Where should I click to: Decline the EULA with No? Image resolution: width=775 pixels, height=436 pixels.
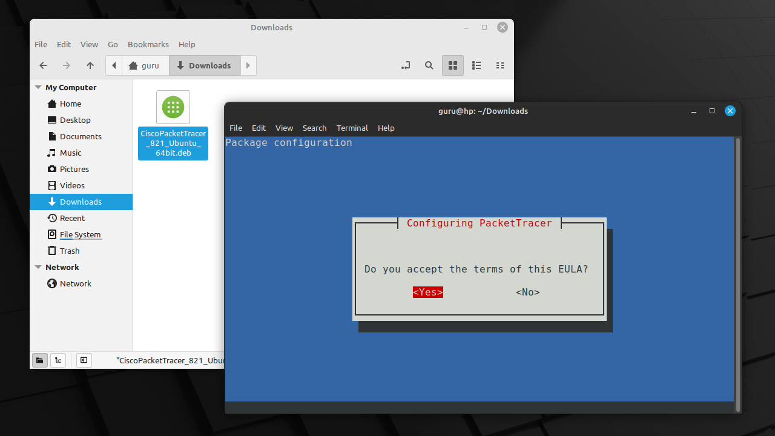(x=528, y=292)
